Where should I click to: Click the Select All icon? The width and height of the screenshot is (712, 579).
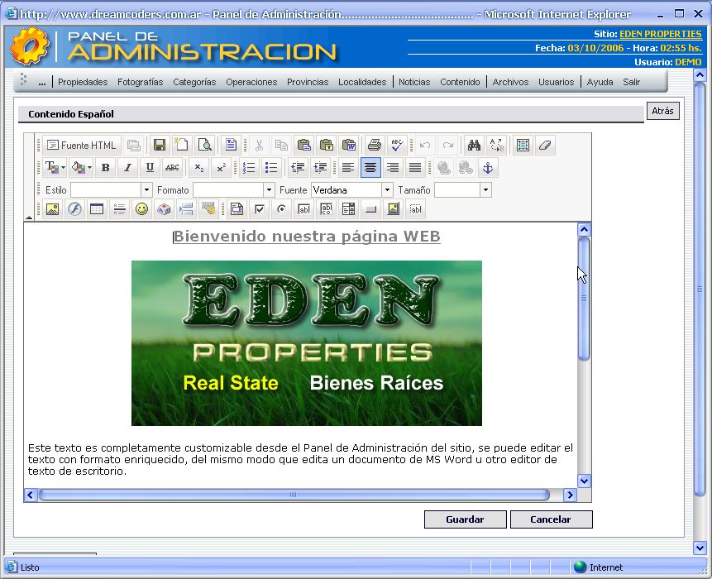pos(523,146)
